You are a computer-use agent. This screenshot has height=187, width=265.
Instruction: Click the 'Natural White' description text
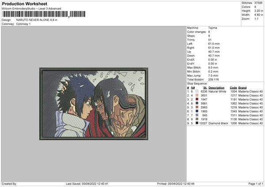217,91
